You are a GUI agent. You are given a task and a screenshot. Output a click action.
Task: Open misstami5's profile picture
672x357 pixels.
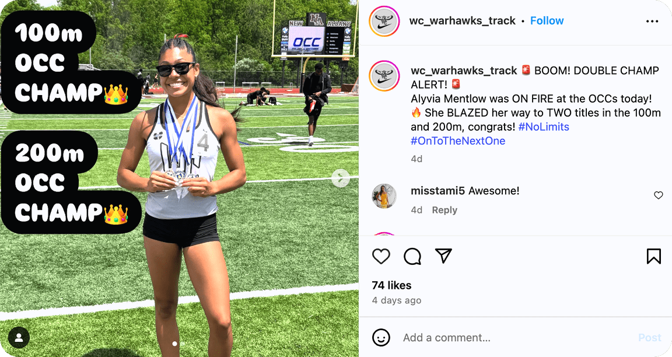click(384, 196)
